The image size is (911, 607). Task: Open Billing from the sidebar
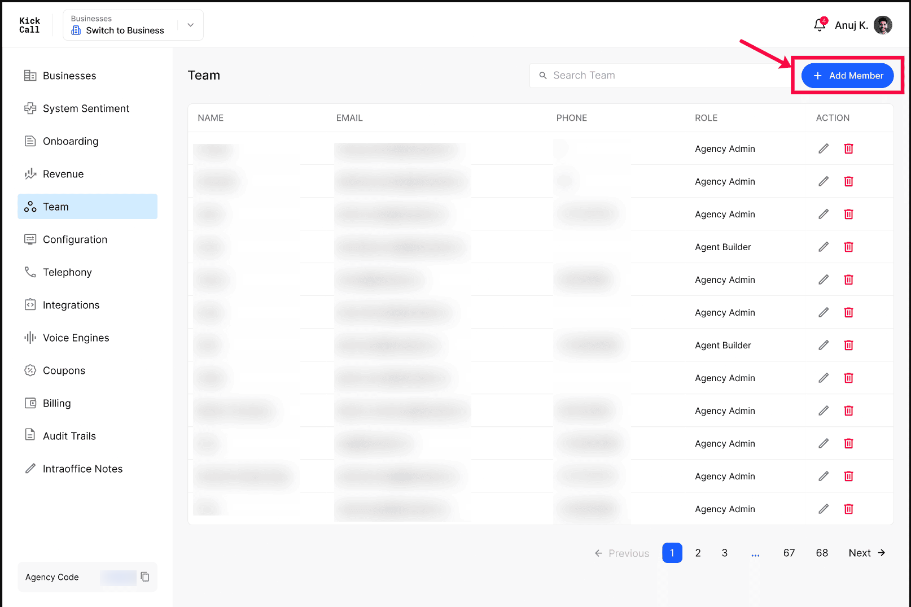87,403
